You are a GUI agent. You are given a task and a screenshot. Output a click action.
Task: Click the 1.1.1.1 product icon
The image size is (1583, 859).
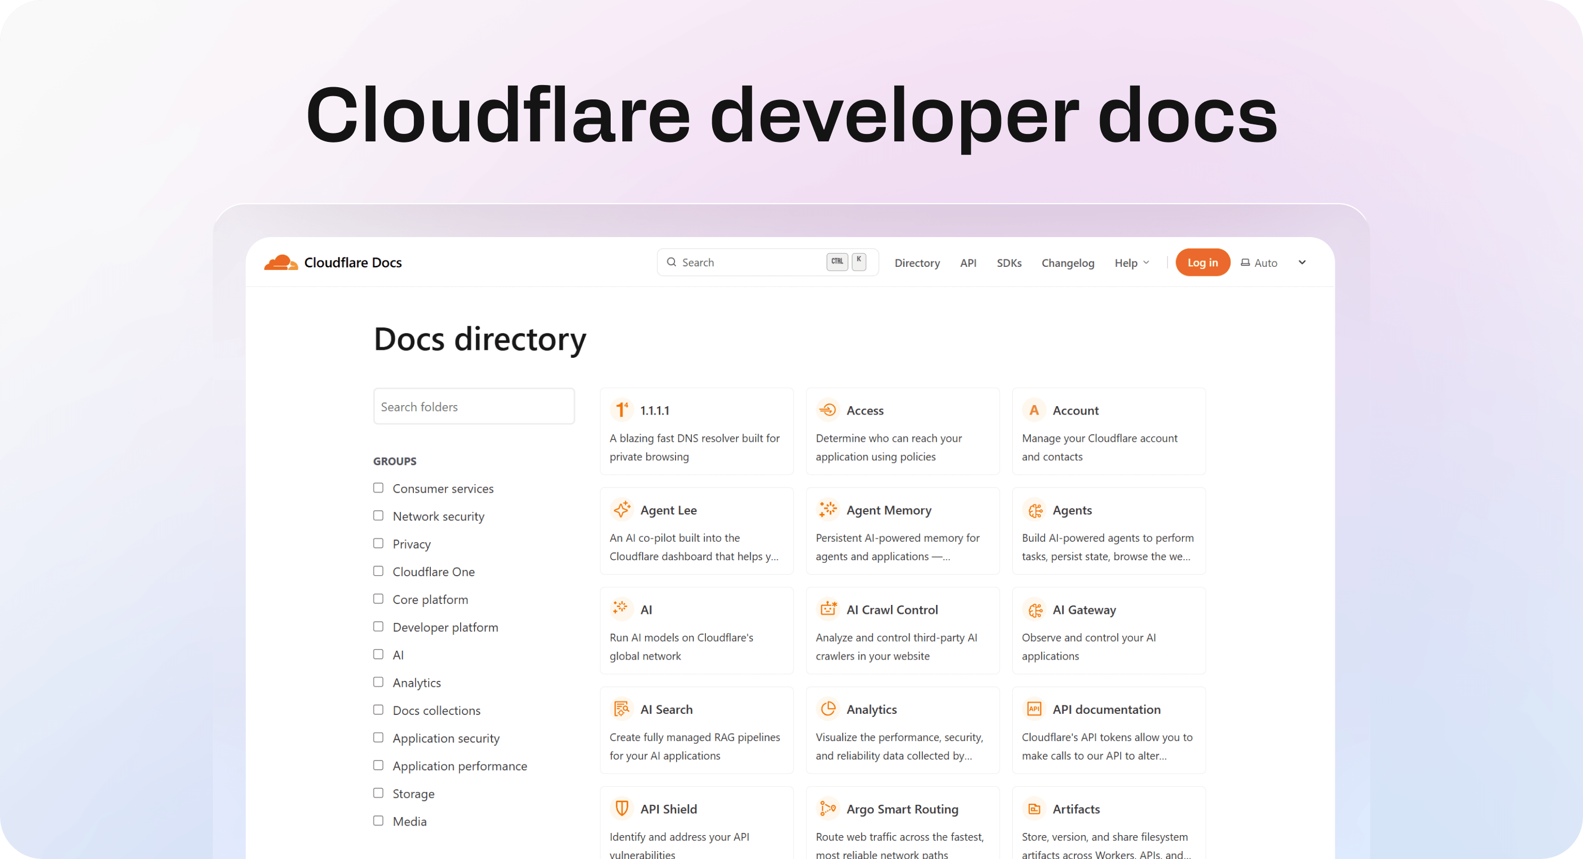tap(621, 409)
